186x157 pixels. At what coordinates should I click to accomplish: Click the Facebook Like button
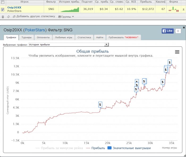167,31
